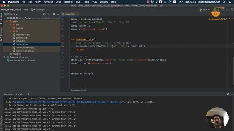Click handleButton1() editor breadcrumb
Image resolution: width=234 pixels, height=131 pixels.
(x=79, y=90)
